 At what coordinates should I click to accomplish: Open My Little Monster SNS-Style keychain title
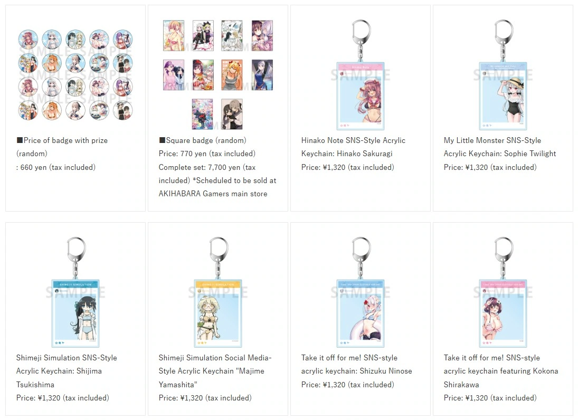(x=500, y=147)
